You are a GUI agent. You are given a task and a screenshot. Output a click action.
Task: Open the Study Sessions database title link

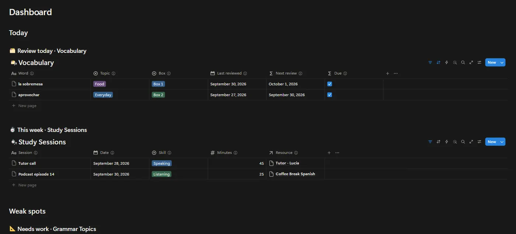42,142
